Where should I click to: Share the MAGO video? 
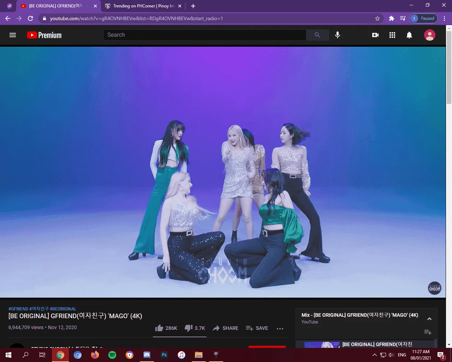point(225,328)
